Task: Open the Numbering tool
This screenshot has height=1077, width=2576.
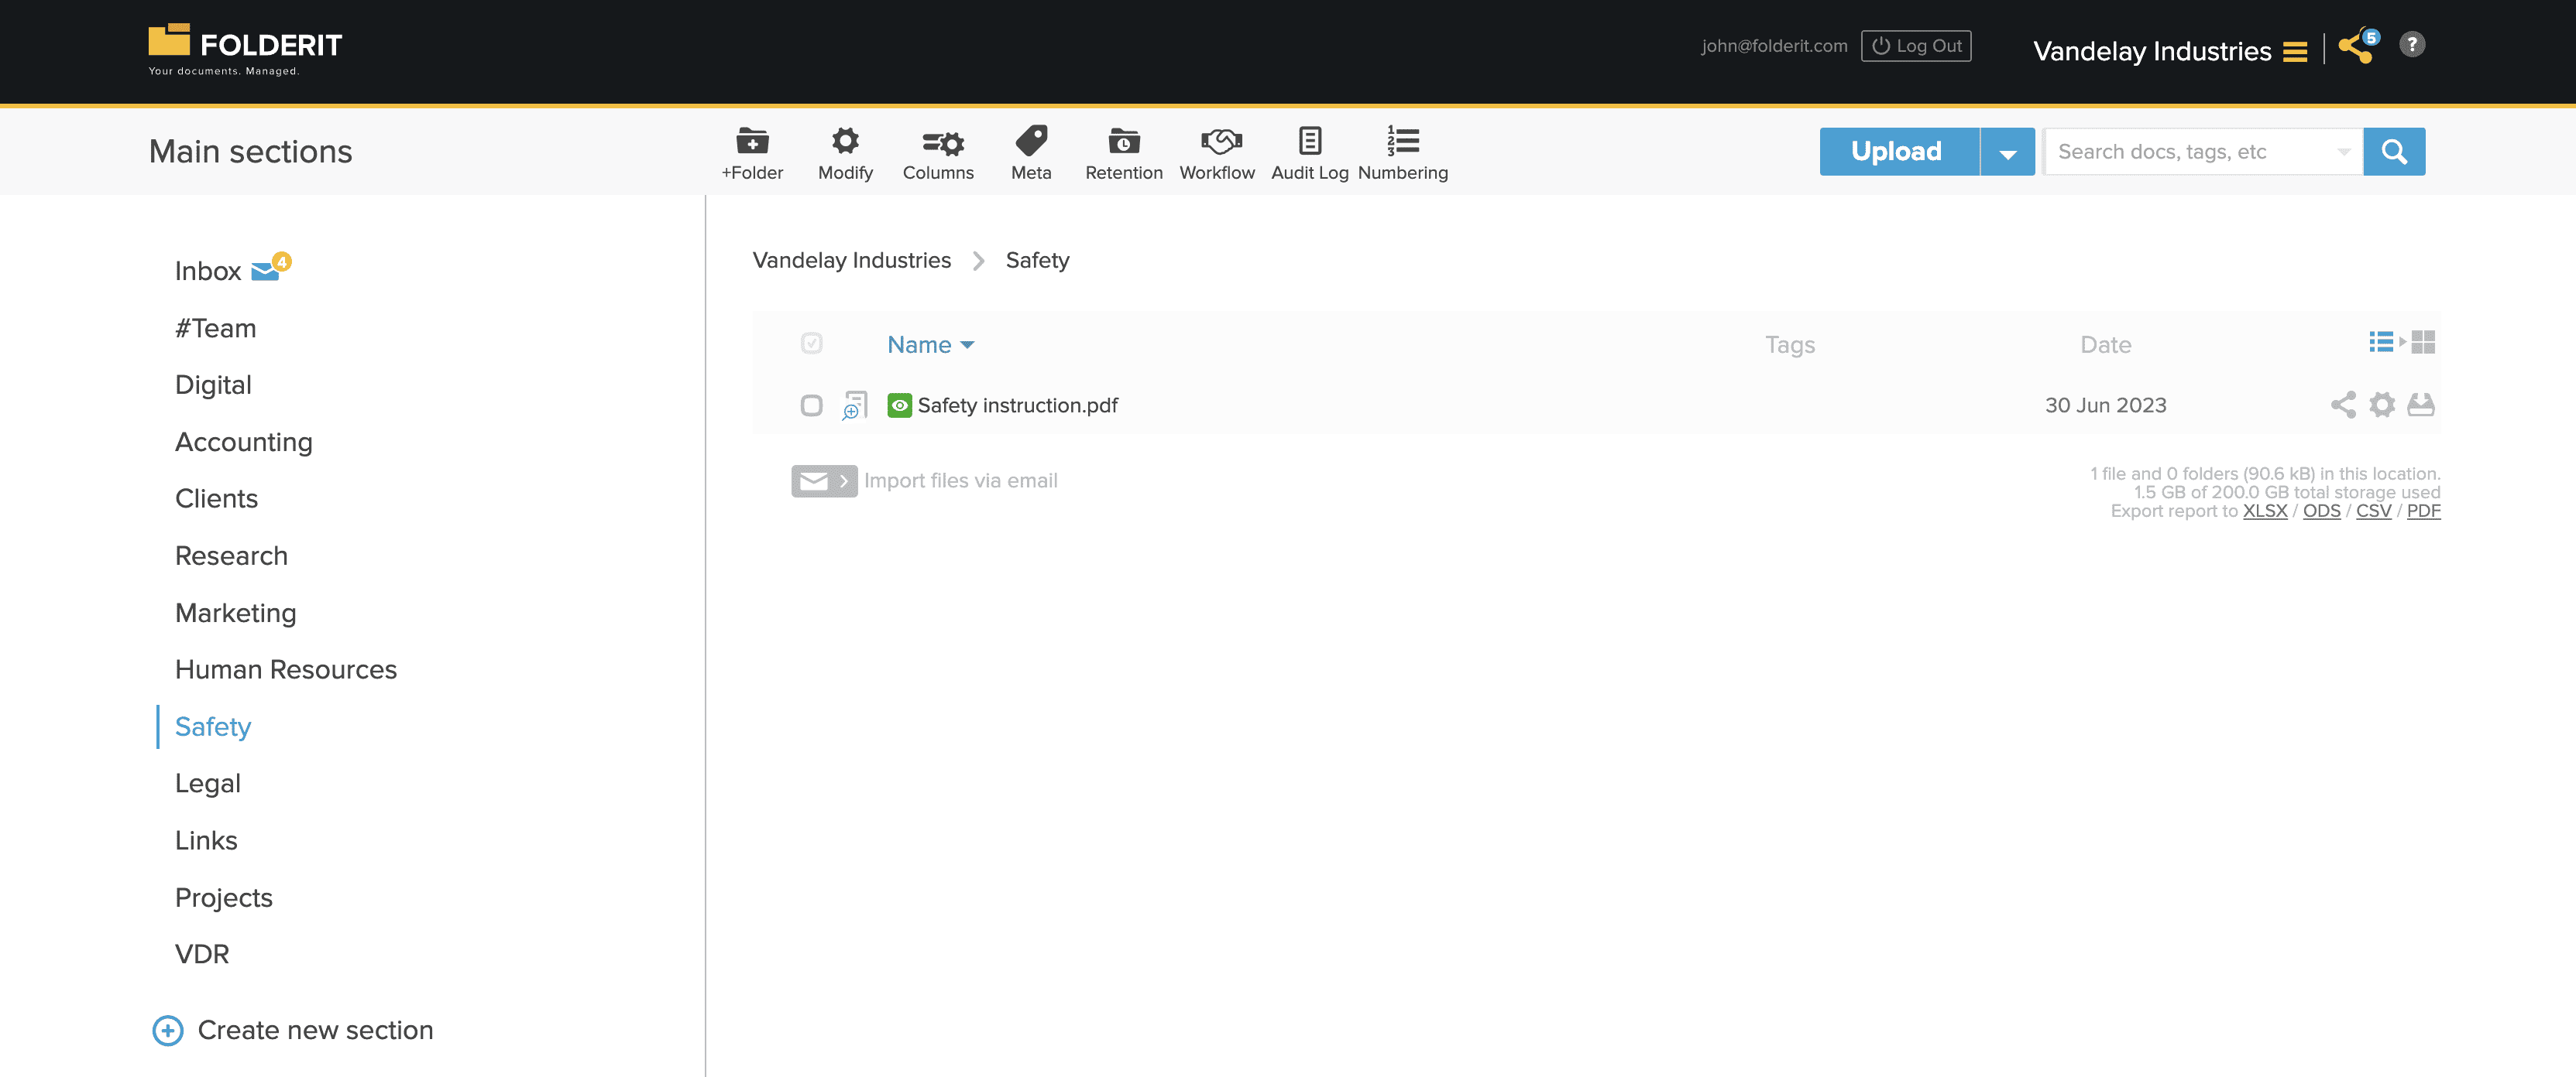Action: click(1402, 153)
